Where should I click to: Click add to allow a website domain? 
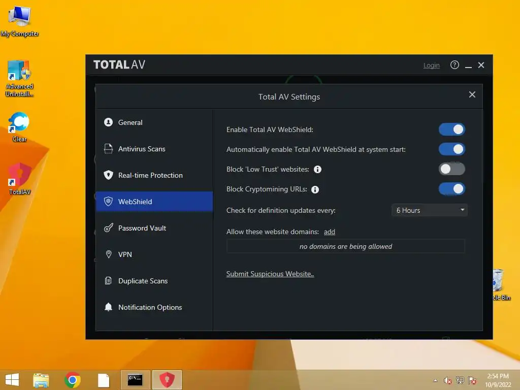329,232
